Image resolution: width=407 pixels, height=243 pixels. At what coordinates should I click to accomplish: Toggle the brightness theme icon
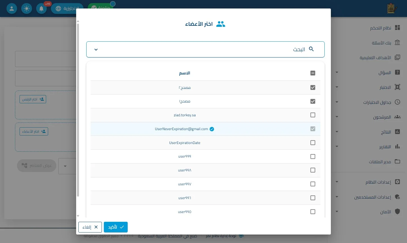[x=27, y=8]
